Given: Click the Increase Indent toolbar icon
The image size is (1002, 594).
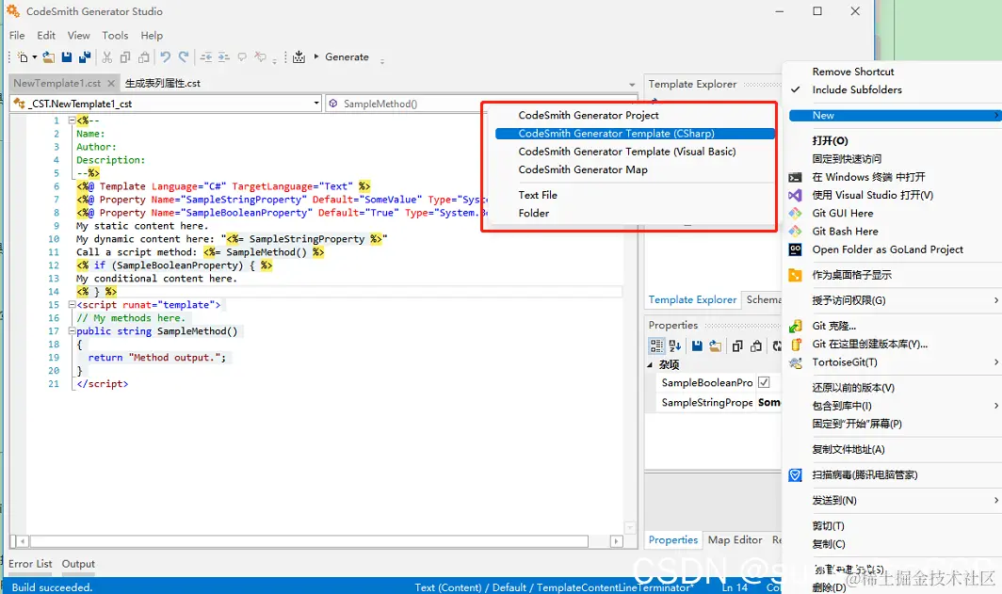Looking at the screenshot, I should click(x=224, y=57).
